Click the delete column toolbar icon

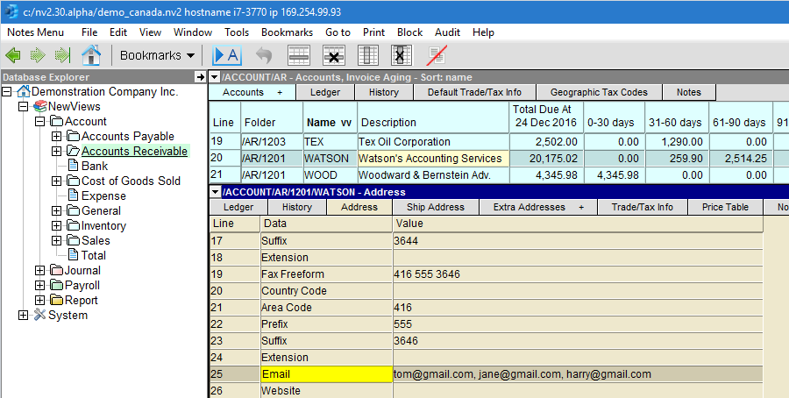tap(401, 55)
